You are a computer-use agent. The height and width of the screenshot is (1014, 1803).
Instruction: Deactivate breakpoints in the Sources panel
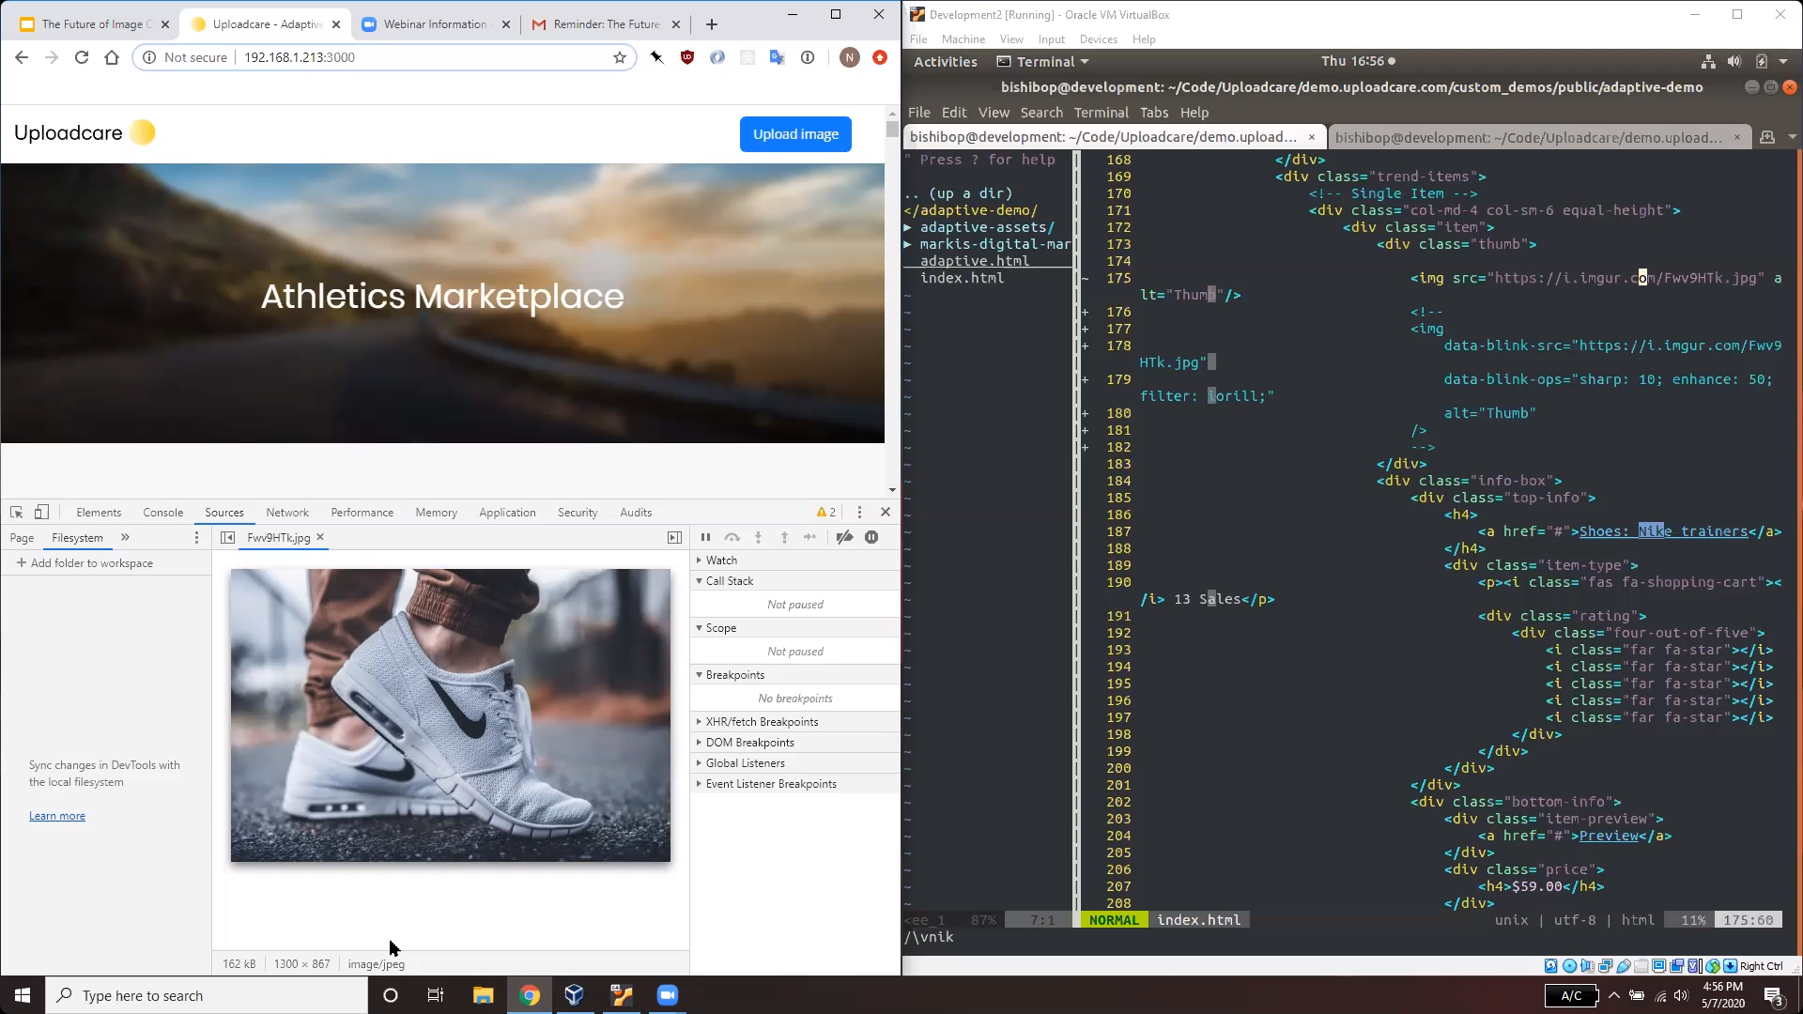pos(844,537)
